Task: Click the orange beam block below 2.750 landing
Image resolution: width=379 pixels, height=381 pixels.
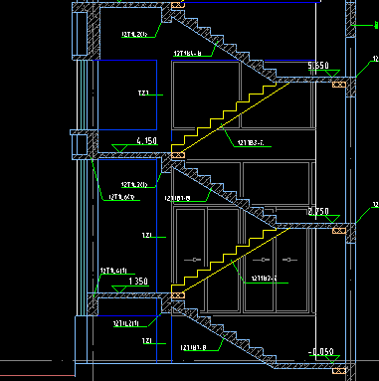Action: (x=339, y=231)
